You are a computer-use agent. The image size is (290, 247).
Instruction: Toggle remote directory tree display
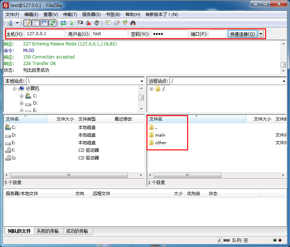[x=44, y=23]
